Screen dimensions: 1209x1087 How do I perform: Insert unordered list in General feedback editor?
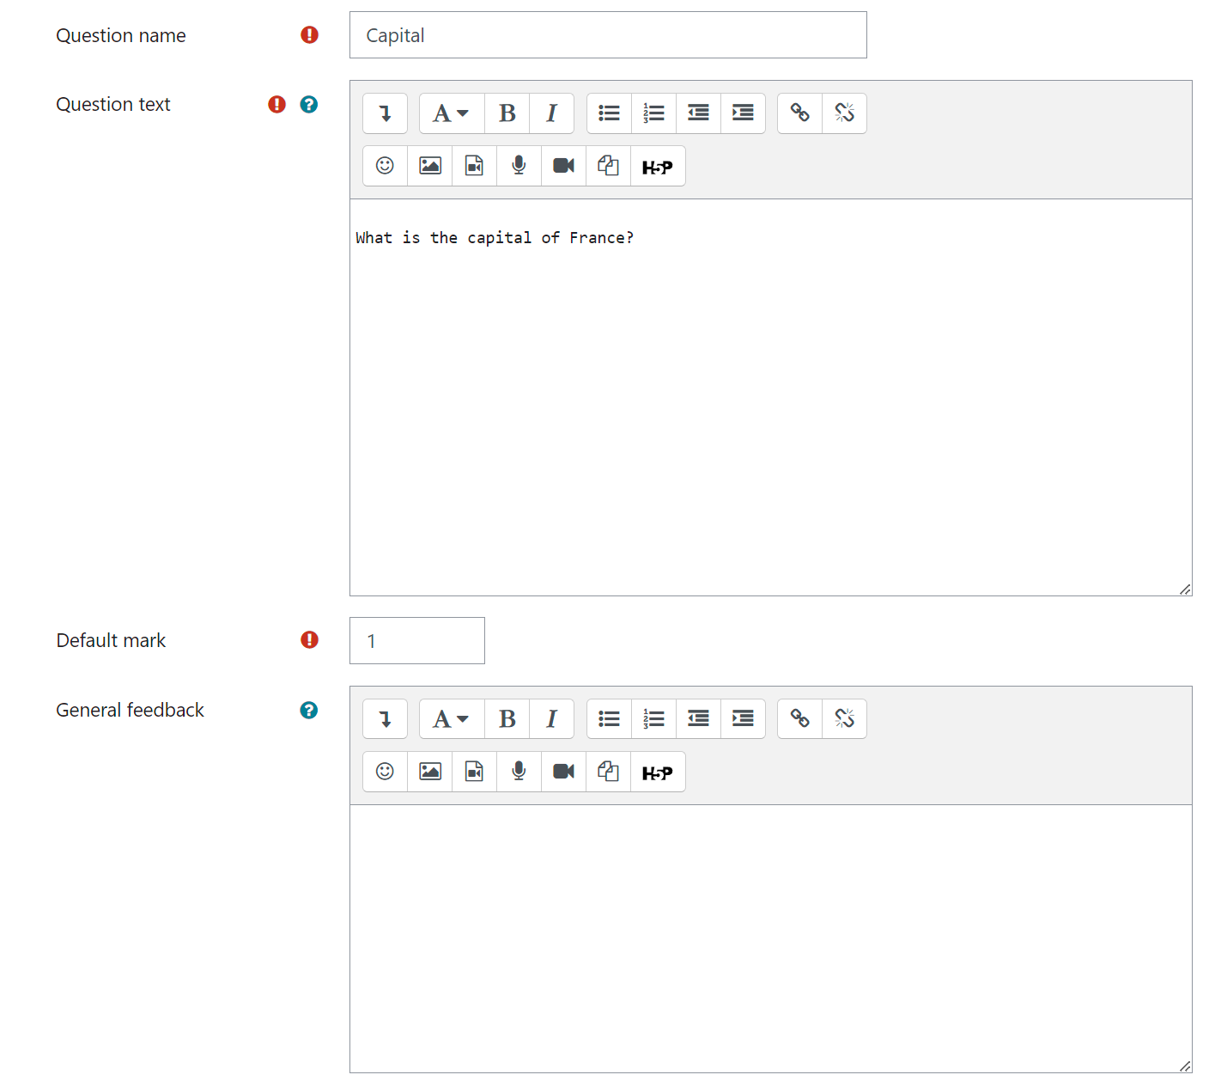click(x=609, y=718)
